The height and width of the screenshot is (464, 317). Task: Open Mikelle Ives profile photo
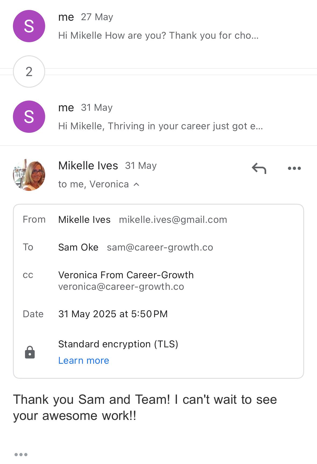pyautogui.click(x=29, y=175)
